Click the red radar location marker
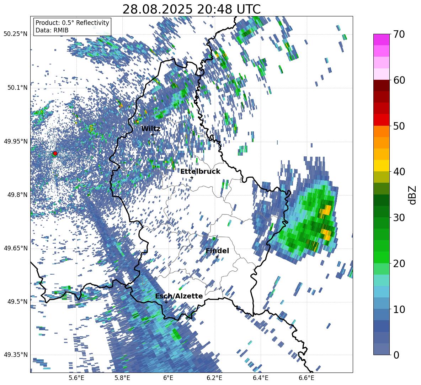Image resolution: width=421 pixels, height=385 pixels. [x=55, y=153]
